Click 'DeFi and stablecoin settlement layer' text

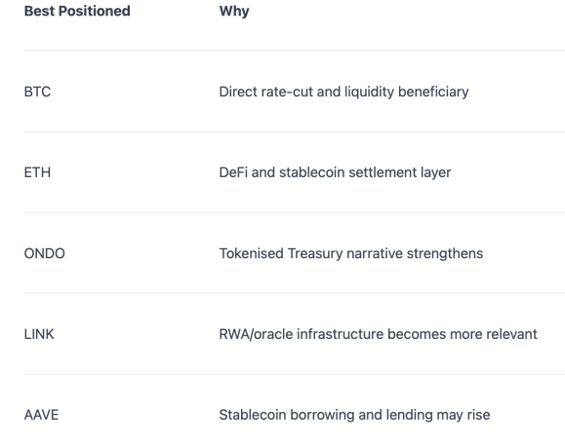tap(335, 172)
